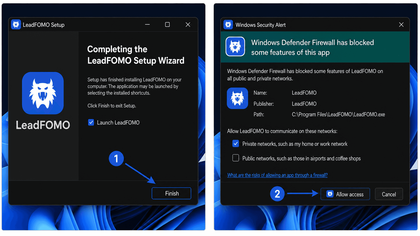Click the shield icon on Allow access button
420x236 pixels.
tap(330, 194)
